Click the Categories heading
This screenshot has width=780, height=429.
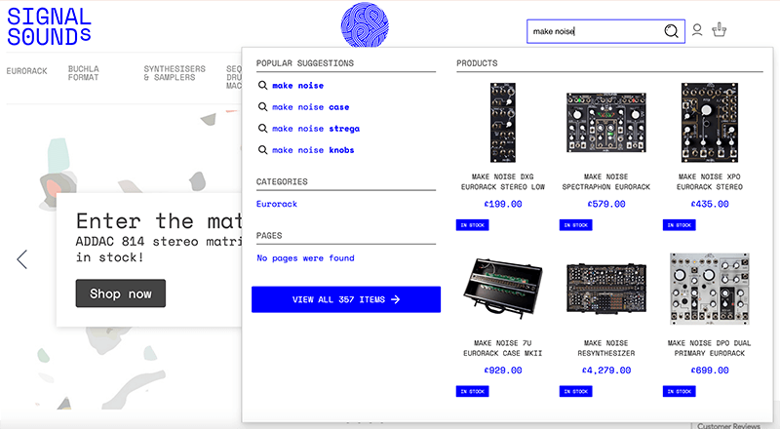click(x=282, y=181)
